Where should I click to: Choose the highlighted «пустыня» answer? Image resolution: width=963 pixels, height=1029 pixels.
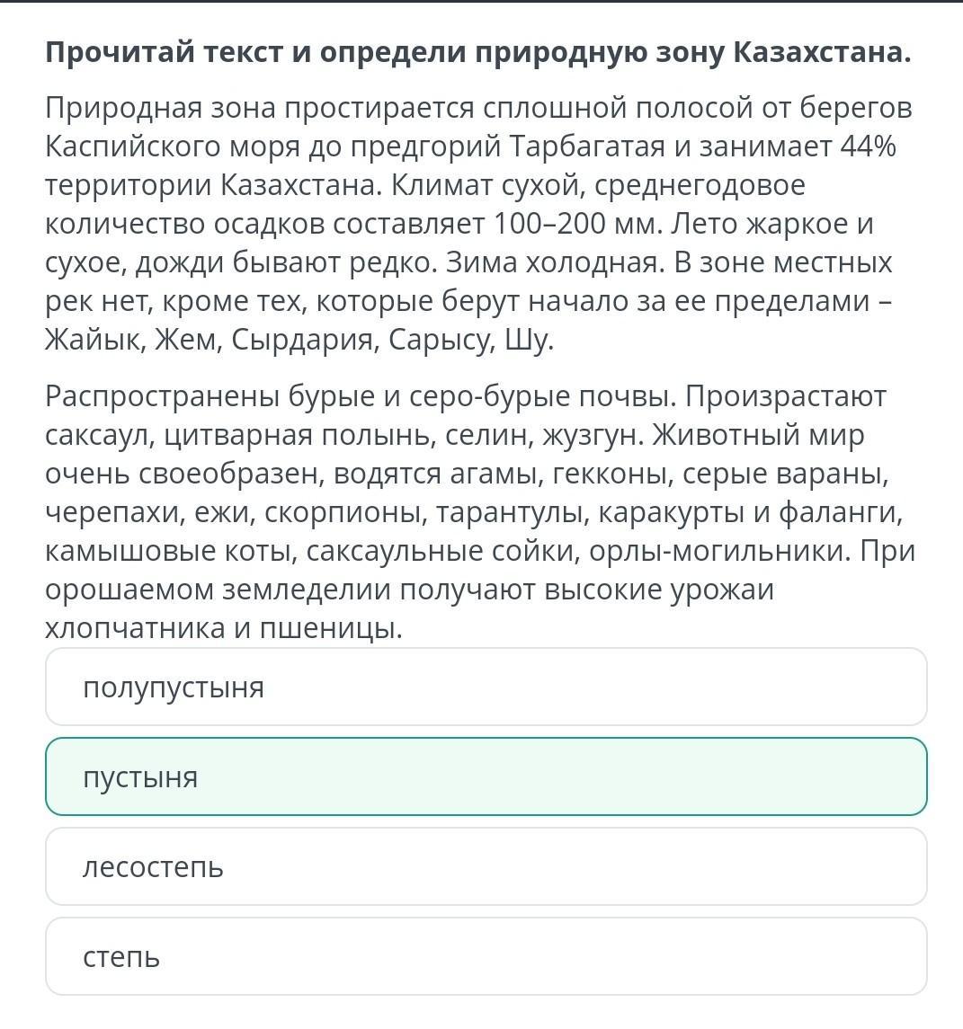tap(486, 776)
